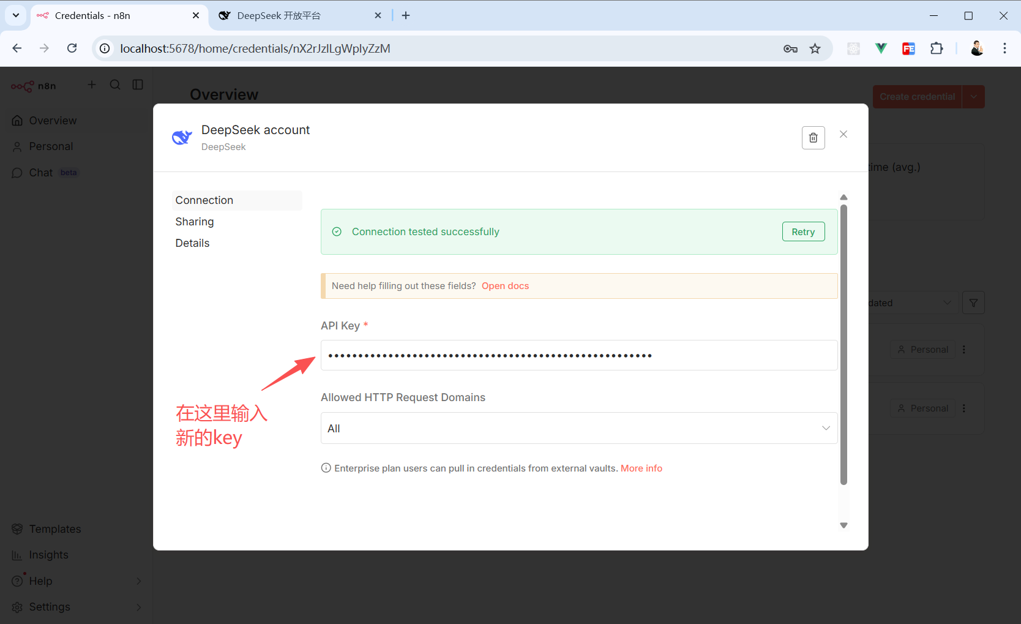Viewport: 1021px width, 624px height.
Task: Open browser Extensions puzzle icon
Action: pyautogui.click(x=936, y=48)
